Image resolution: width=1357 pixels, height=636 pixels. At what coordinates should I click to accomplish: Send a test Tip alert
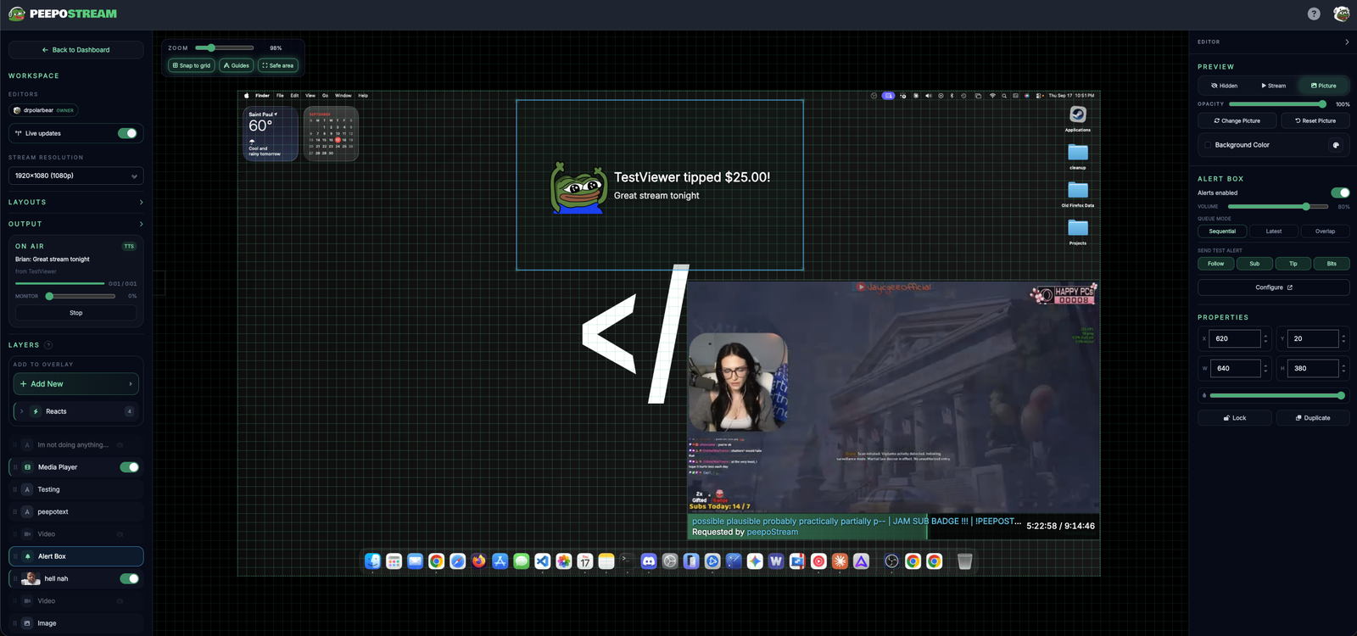click(x=1293, y=264)
